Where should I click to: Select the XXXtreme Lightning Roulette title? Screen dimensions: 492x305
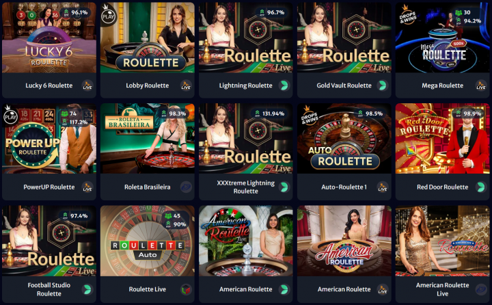tap(246, 187)
